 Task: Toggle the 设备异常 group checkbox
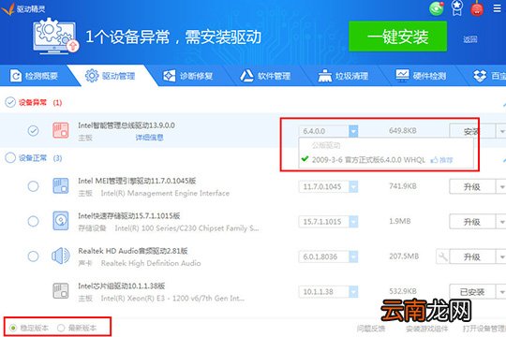[x=10, y=102]
